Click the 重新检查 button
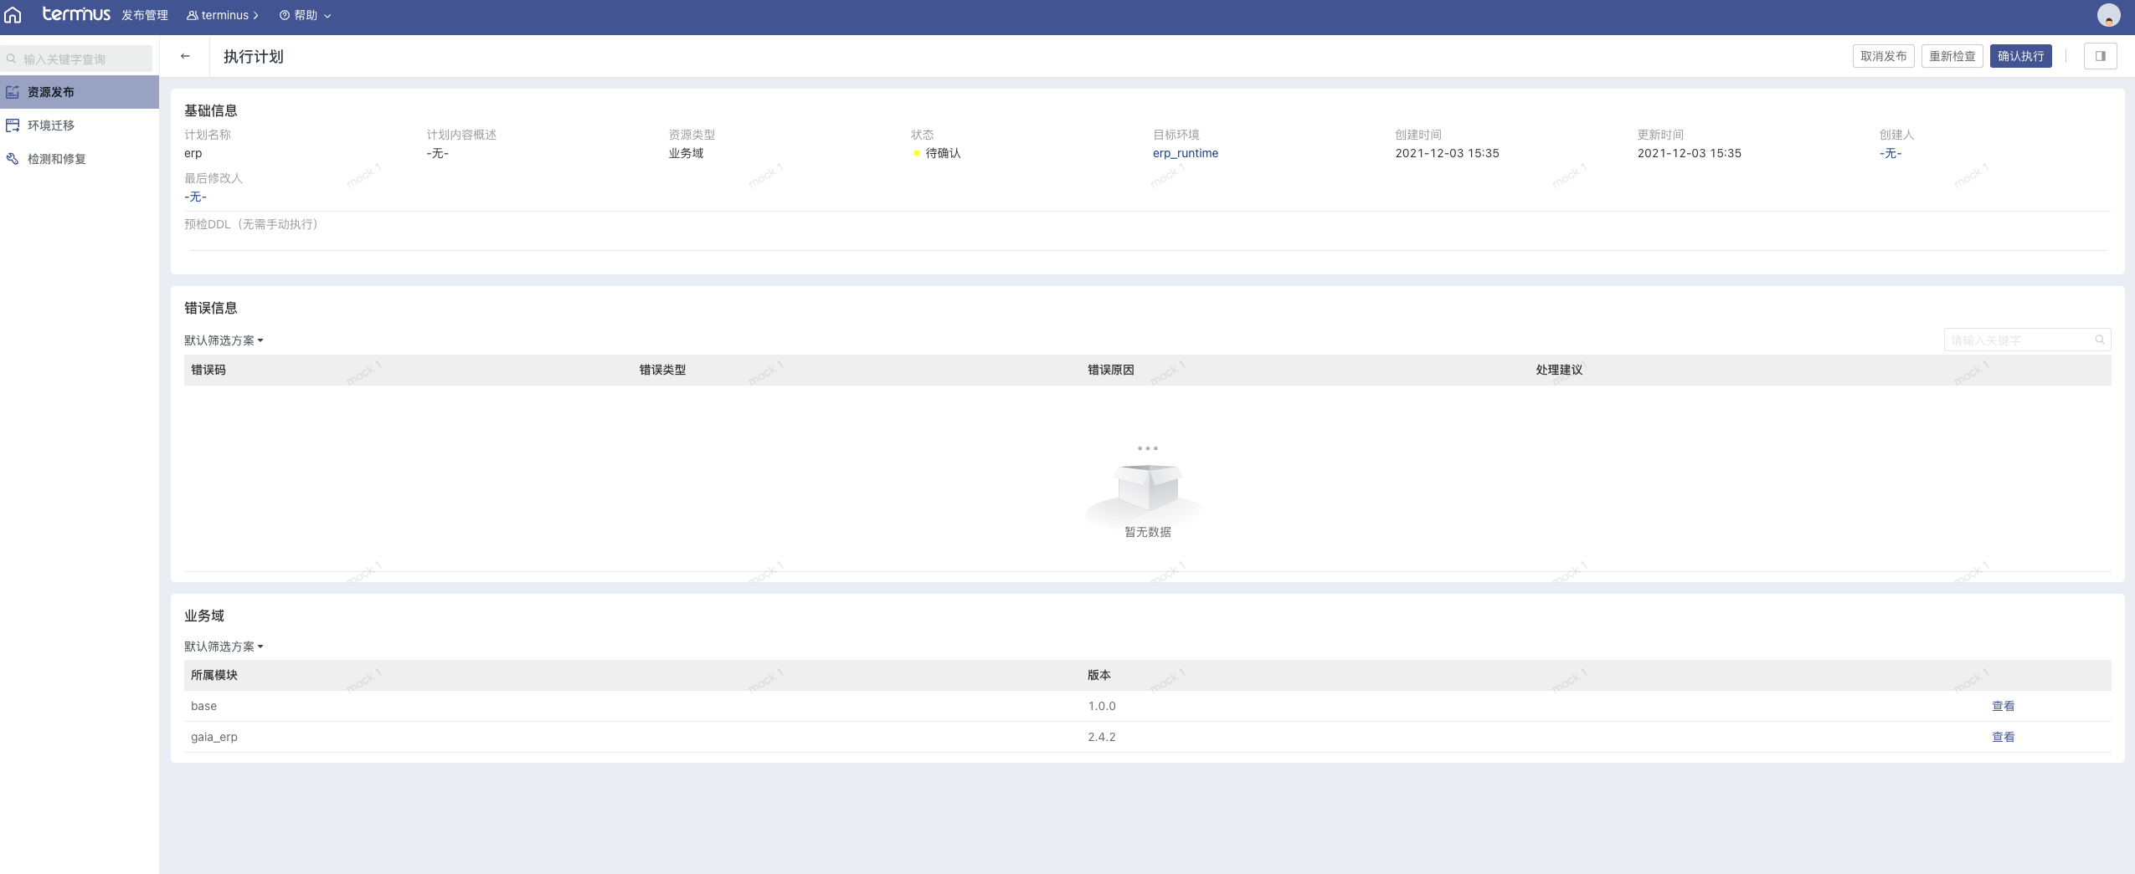Viewport: 2135px width, 874px height. point(1952,56)
